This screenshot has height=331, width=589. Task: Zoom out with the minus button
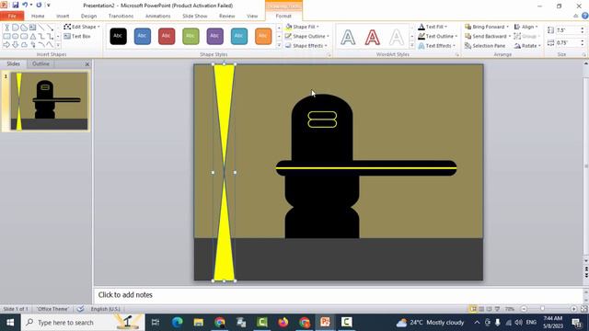pos(524,309)
